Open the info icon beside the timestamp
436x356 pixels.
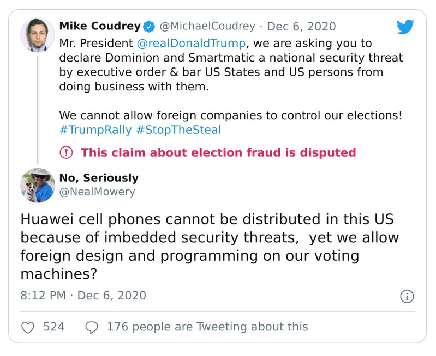[407, 296]
